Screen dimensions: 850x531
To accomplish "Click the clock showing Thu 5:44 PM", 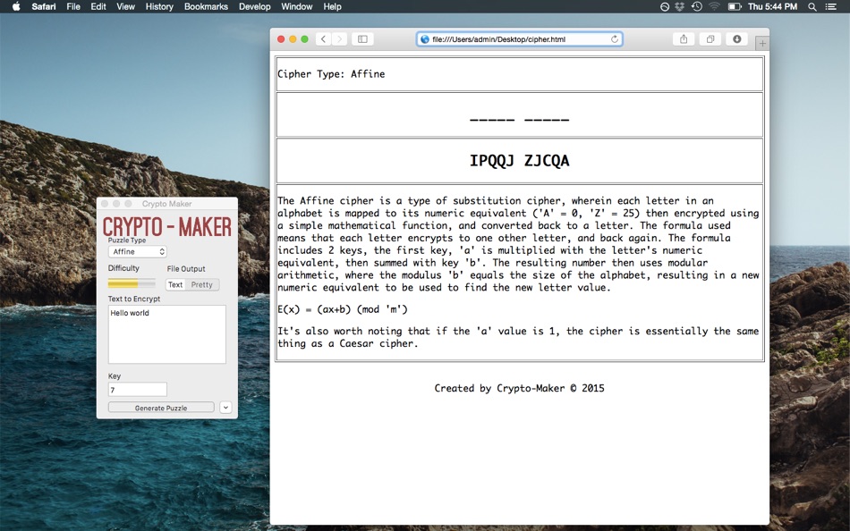I will (772, 6).
